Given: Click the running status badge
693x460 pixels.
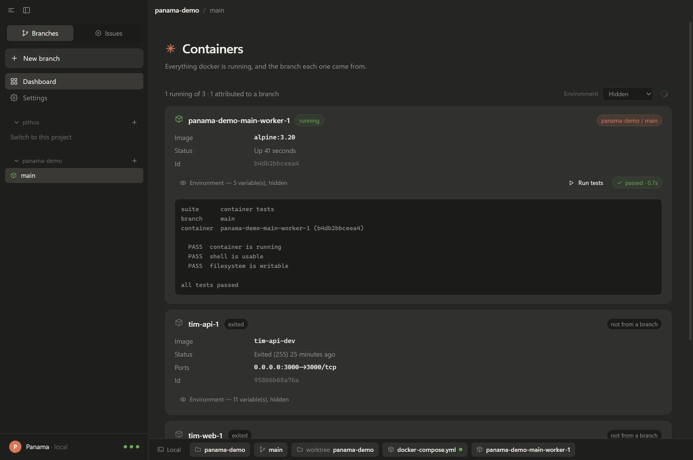Looking at the screenshot, I should pos(309,121).
